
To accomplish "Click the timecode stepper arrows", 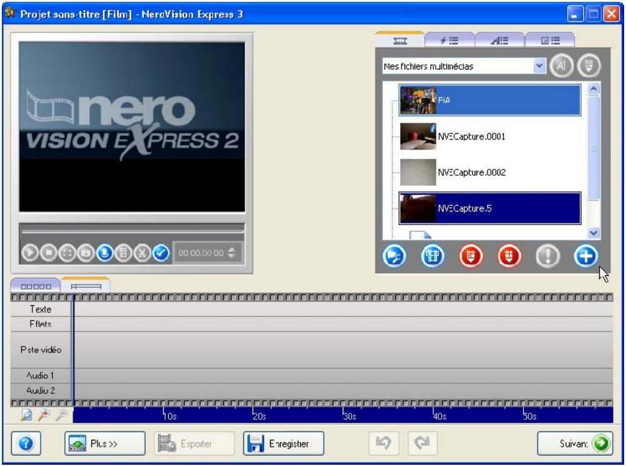I will (232, 253).
